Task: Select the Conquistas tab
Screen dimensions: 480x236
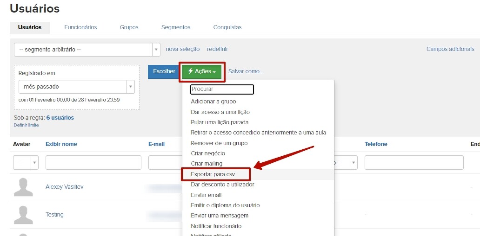Action: 227,27
